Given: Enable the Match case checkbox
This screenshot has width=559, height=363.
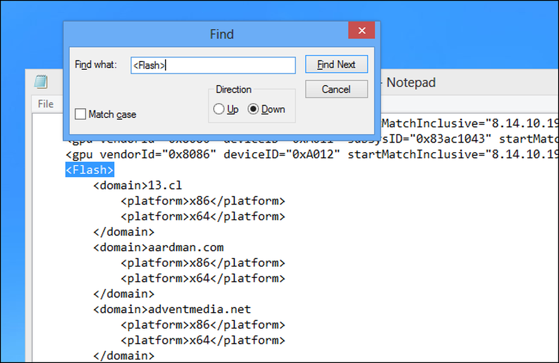Looking at the screenshot, I should (x=80, y=114).
